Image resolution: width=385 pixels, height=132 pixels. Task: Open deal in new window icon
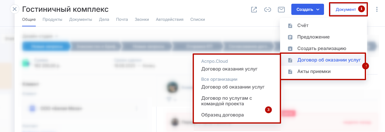[254, 10]
